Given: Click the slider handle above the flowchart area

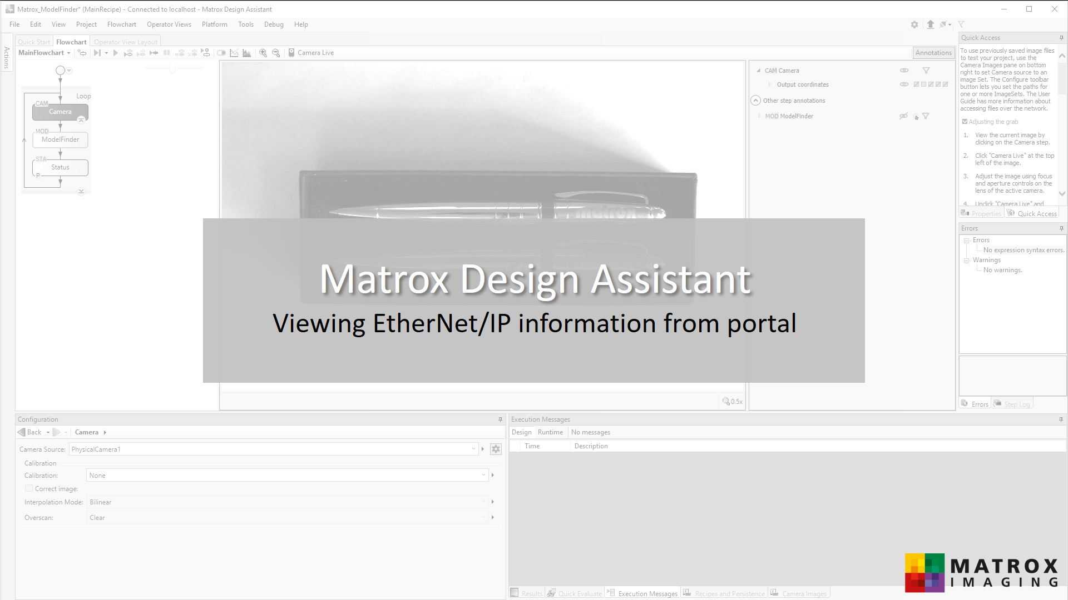Looking at the screenshot, I should click(172, 68).
